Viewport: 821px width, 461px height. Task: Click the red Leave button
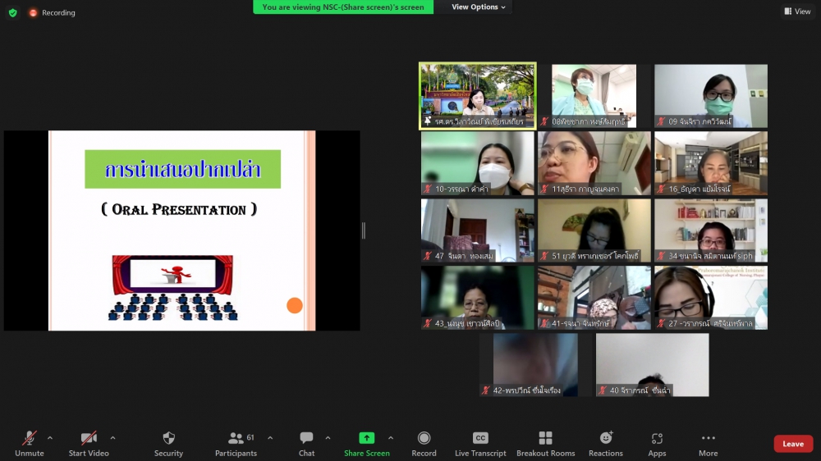[x=793, y=444]
